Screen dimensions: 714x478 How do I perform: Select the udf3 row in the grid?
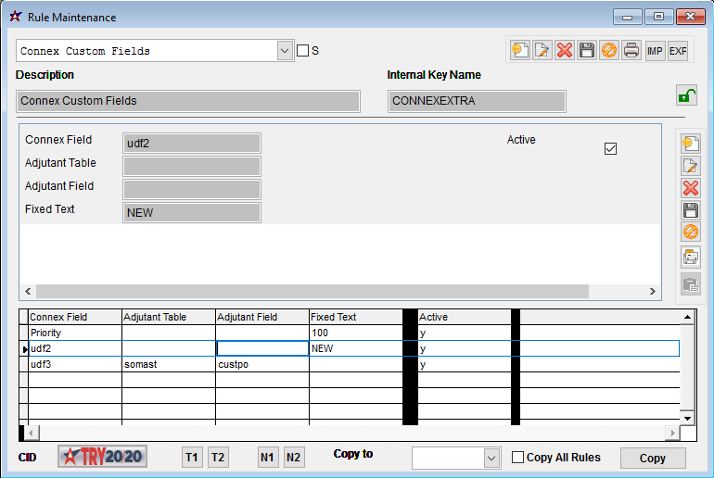74,365
